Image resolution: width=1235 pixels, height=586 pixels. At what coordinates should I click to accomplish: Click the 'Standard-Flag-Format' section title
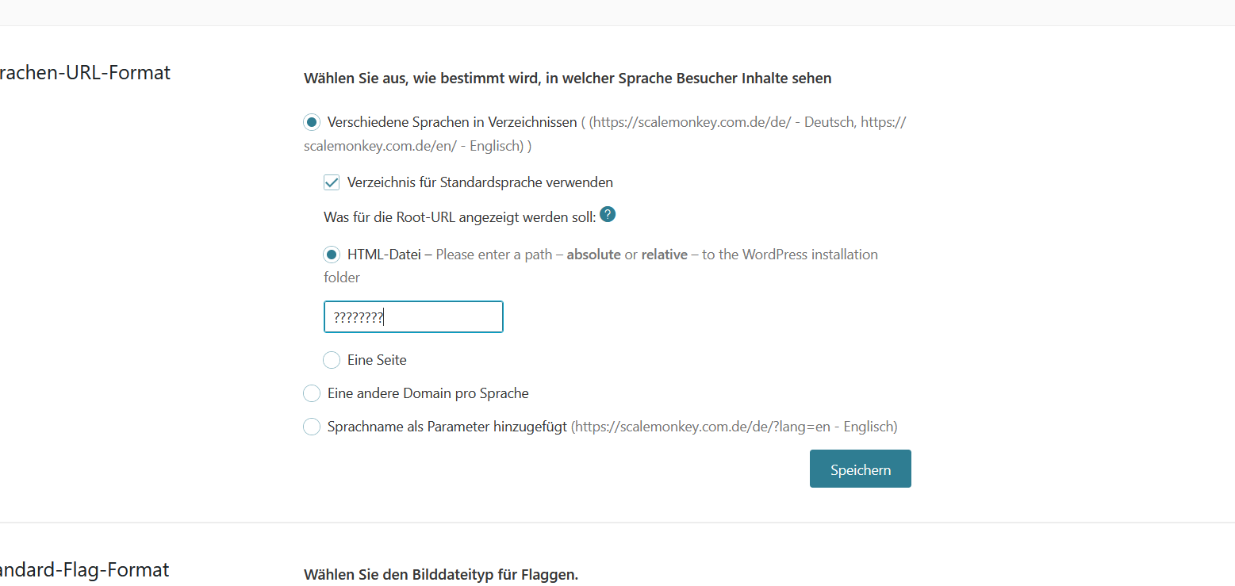(x=86, y=569)
